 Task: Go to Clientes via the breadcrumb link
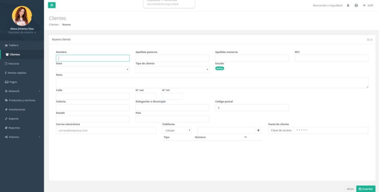(54, 25)
